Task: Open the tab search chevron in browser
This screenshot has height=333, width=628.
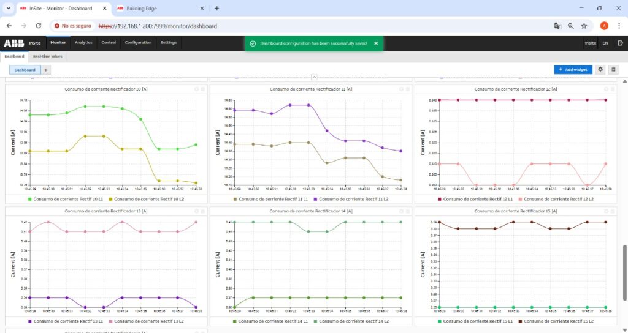Action: click(7, 9)
